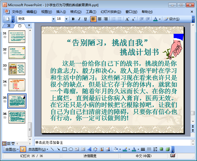Click the font size field showing 18
The image size is (197, 161).
tap(60, 19)
